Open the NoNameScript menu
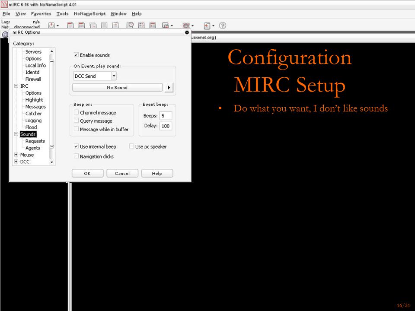 point(90,14)
